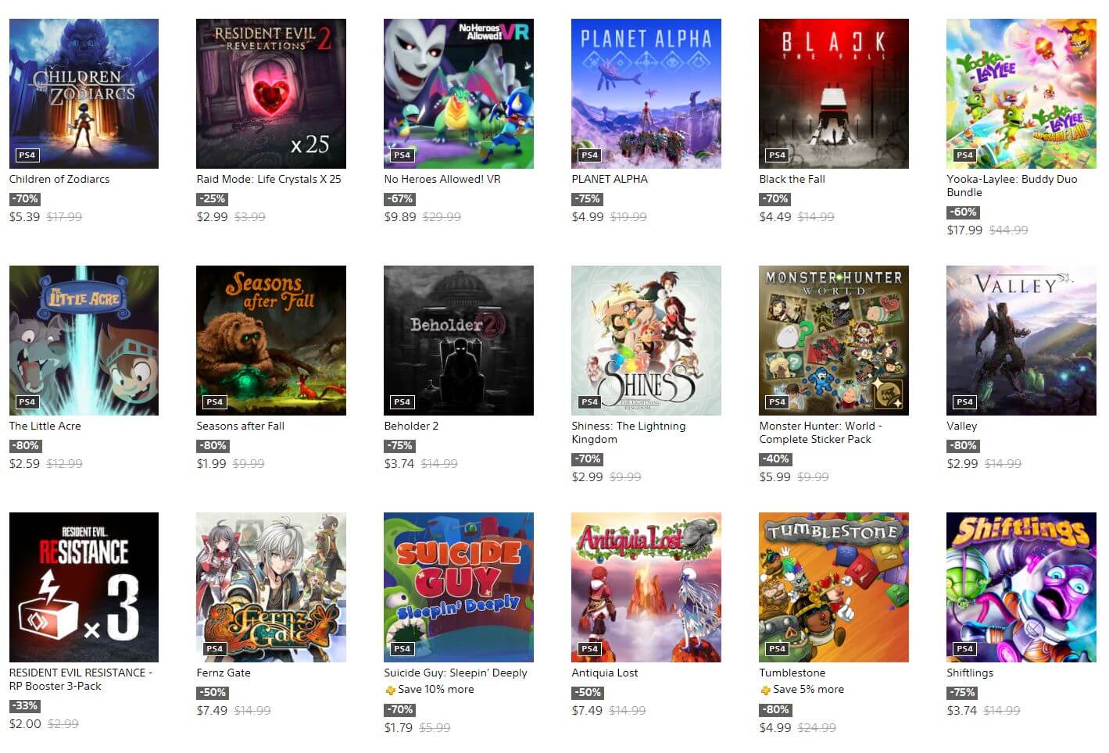Open the Valley game cover

click(1021, 341)
